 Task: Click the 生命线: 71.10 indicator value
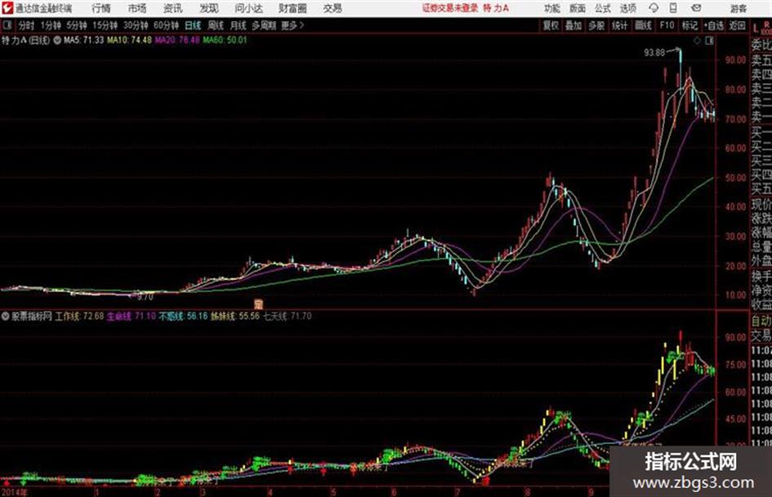pyautogui.click(x=132, y=316)
